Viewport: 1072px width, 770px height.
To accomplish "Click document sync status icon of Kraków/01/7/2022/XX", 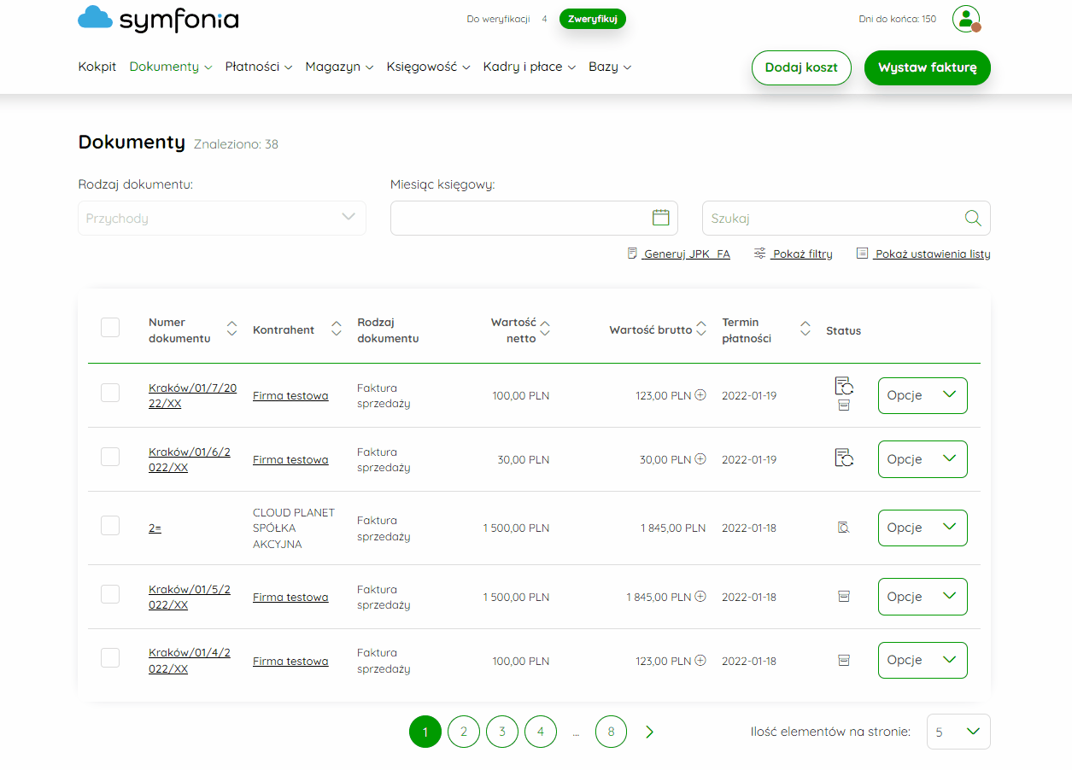I will (844, 386).
